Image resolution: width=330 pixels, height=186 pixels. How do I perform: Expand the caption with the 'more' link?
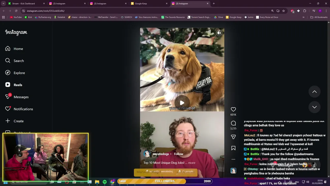(x=192, y=163)
